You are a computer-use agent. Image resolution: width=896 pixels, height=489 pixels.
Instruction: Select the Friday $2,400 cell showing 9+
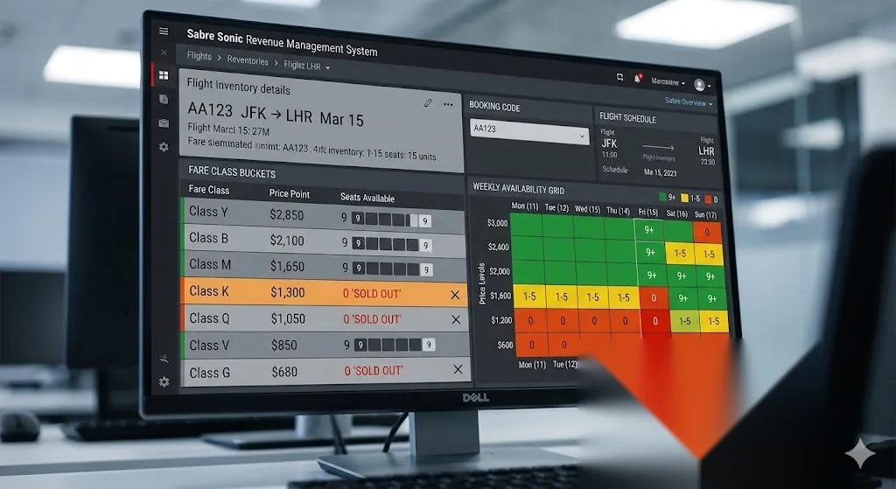click(650, 252)
